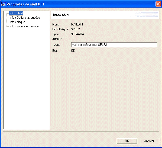The image size is (162, 148).
Task: Click the dialog title bar text
Action: click(26, 4)
